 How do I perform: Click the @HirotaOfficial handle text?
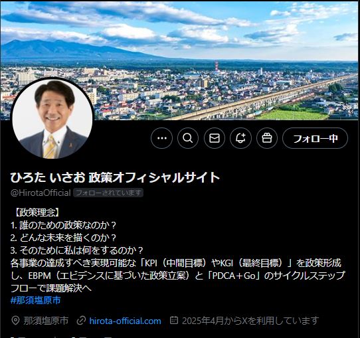41,193
